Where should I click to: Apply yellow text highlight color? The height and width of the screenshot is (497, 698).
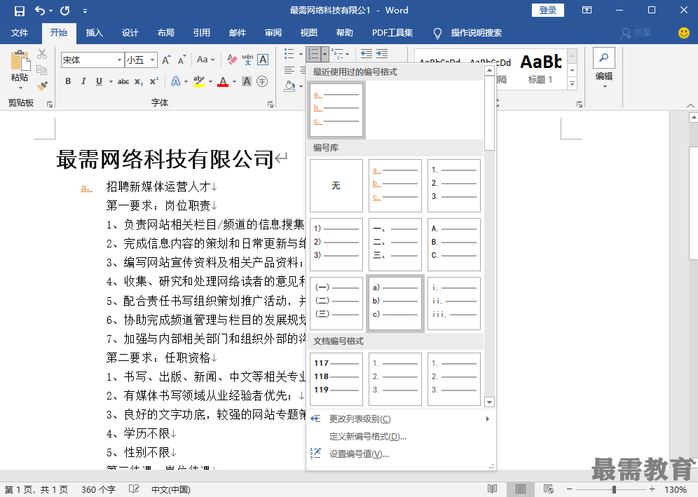pyautogui.click(x=198, y=81)
